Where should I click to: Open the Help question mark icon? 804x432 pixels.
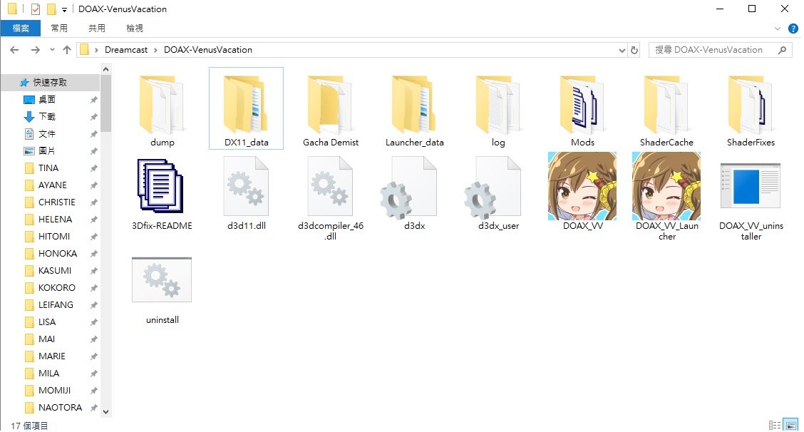[793, 29]
